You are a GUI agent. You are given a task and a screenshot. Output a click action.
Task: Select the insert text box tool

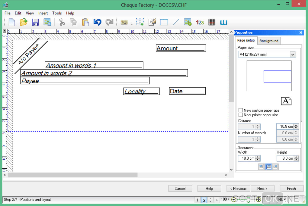click(140, 22)
